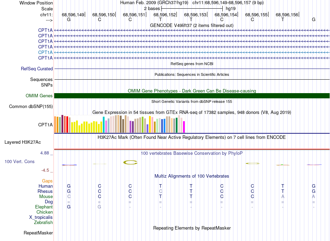Select the X_tropicalis species label
This screenshot has width=330, height=241.
[x=41, y=217]
